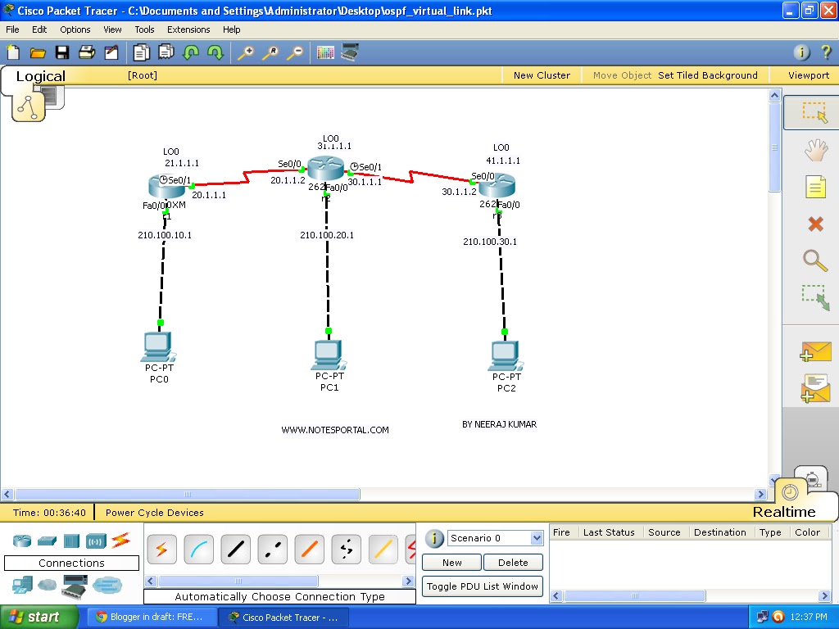Reset zoom with the magnifier R icon
839x629 pixels.
pos(270,52)
